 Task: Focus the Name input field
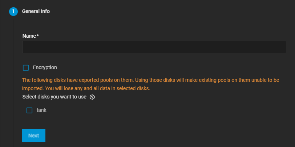tap(154, 47)
